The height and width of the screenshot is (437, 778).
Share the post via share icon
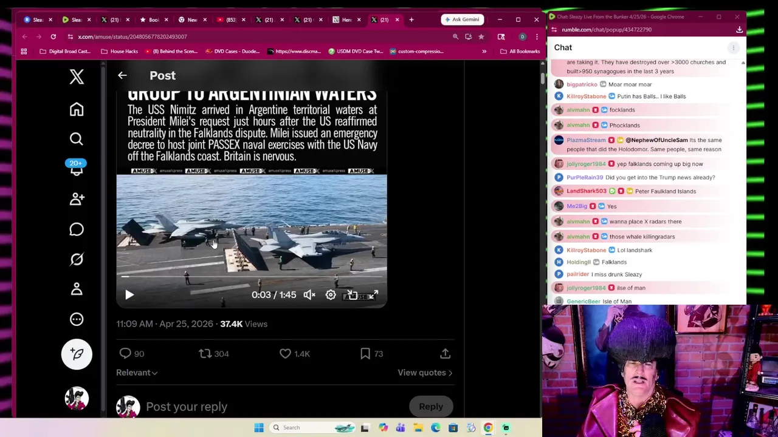(445, 354)
